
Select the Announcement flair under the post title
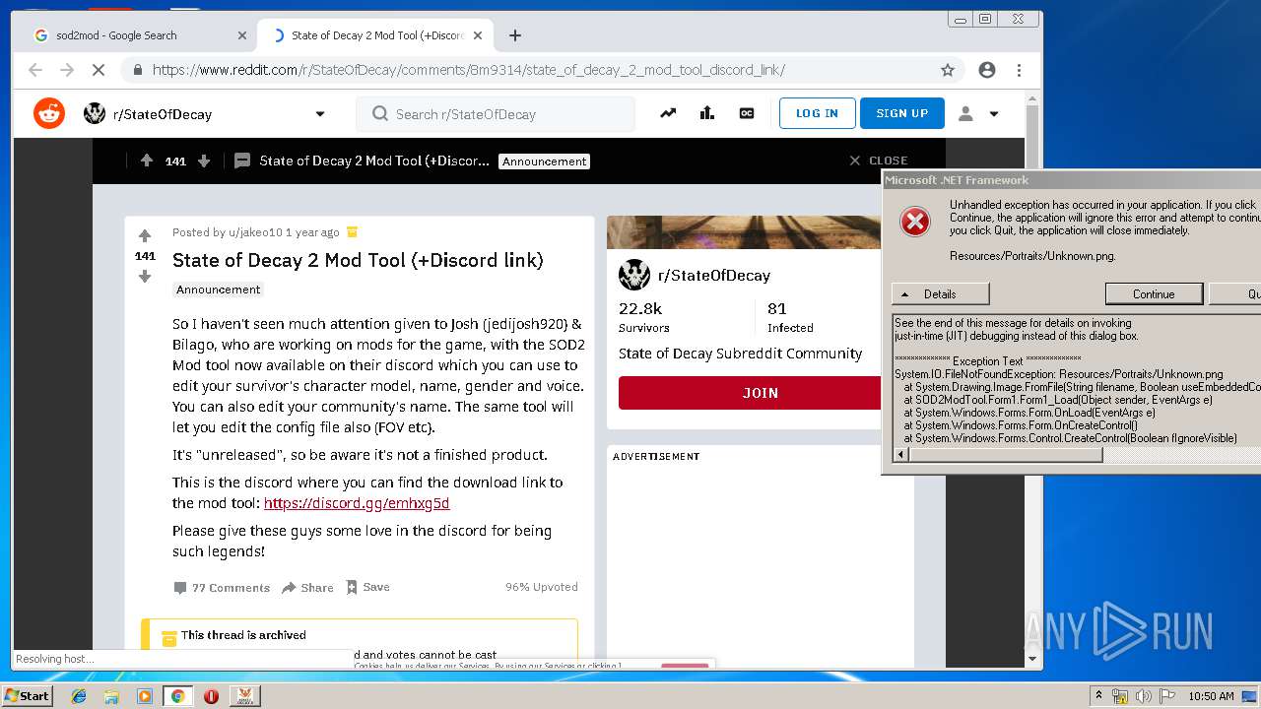click(x=219, y=290)
